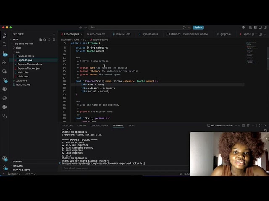This screenshot has height=201, width=269.
Task: Toggle the bottom panel layout button
Action: pos(260,28)
